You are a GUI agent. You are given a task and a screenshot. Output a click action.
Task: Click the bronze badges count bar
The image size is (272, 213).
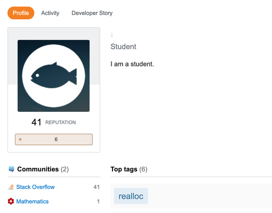tap(54, 140)
